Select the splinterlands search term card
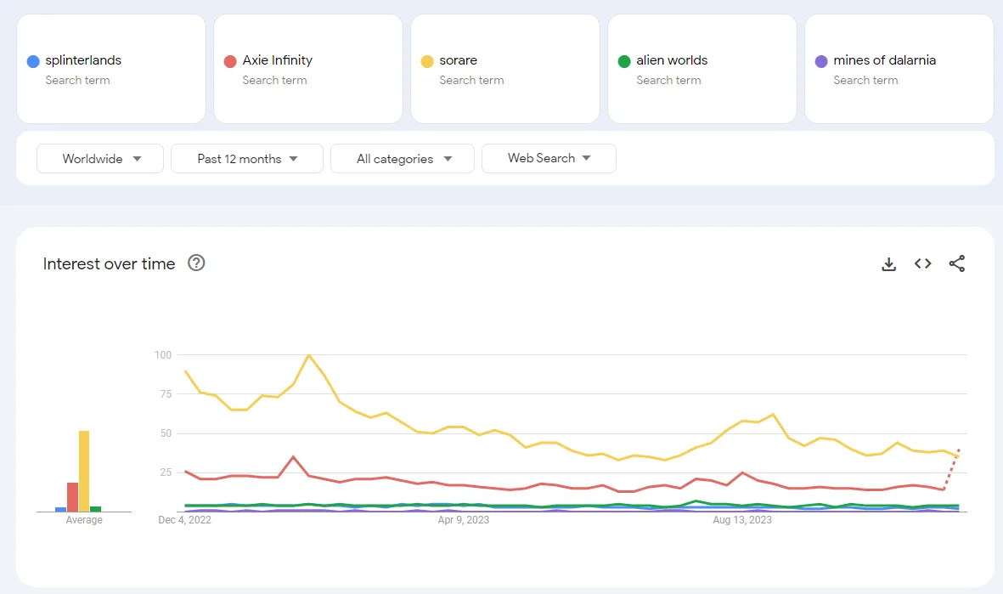1003x594 pixels. click(111, 69)
